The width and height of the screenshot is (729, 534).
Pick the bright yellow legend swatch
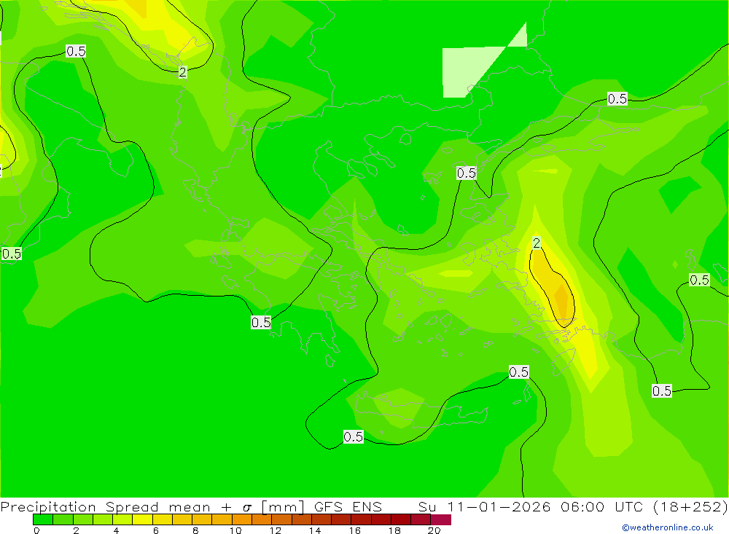[142, 519]
